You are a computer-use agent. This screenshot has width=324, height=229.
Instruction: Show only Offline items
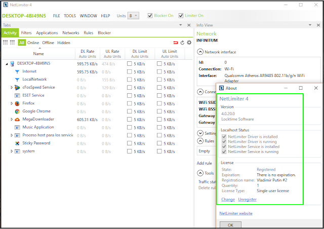(48, 43)
